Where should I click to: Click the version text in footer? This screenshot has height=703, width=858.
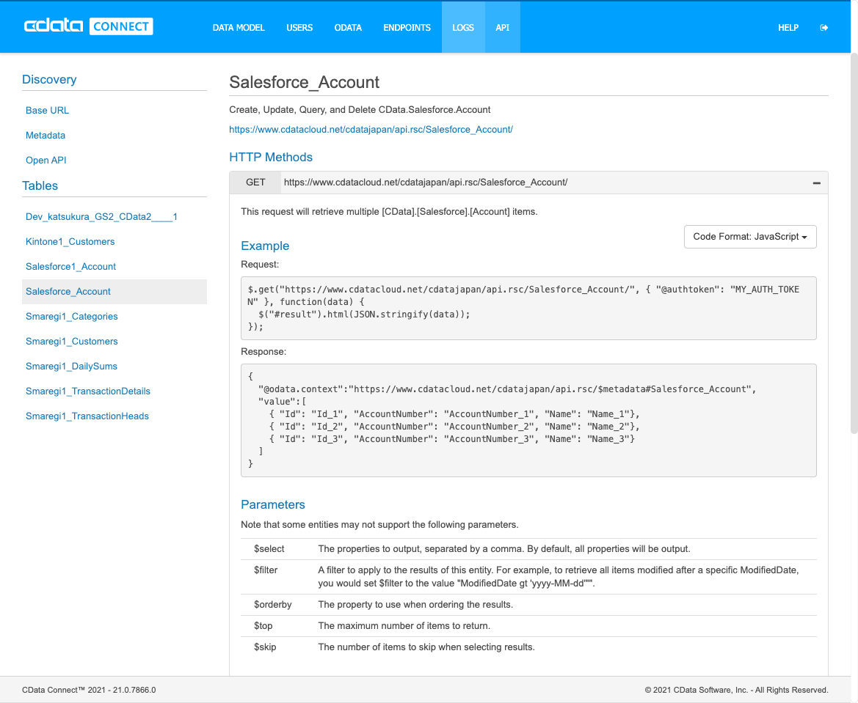click(x=89, y=690)
